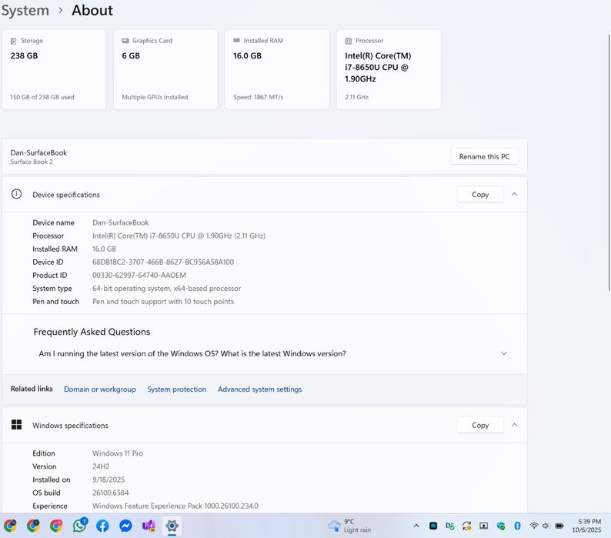Copy the Device specifications

(x=480, y=194)
